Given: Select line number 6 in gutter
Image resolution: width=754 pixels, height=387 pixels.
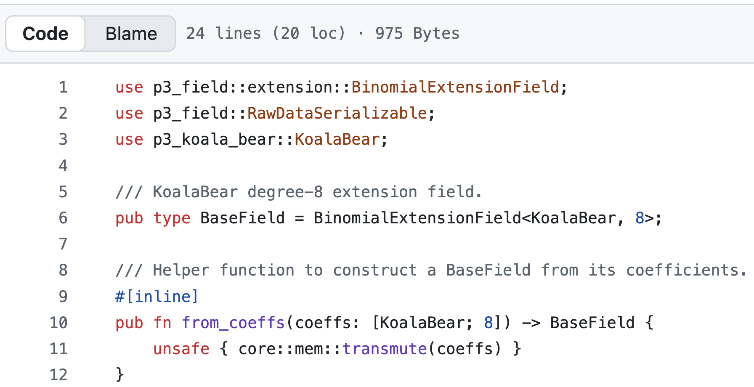Looking at the screenshot, I should (63, 218).
